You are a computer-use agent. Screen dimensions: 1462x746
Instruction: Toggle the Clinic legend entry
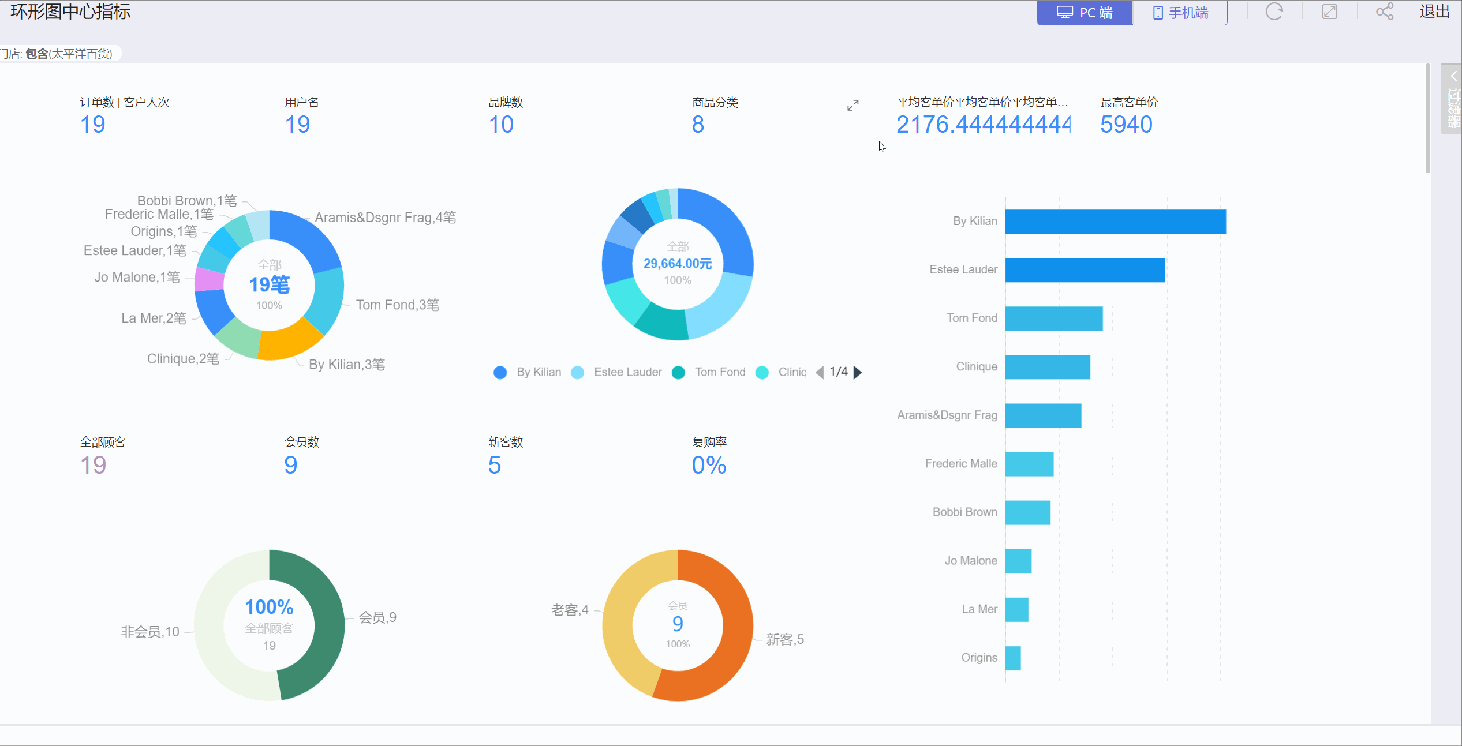(x=791, y=373)
